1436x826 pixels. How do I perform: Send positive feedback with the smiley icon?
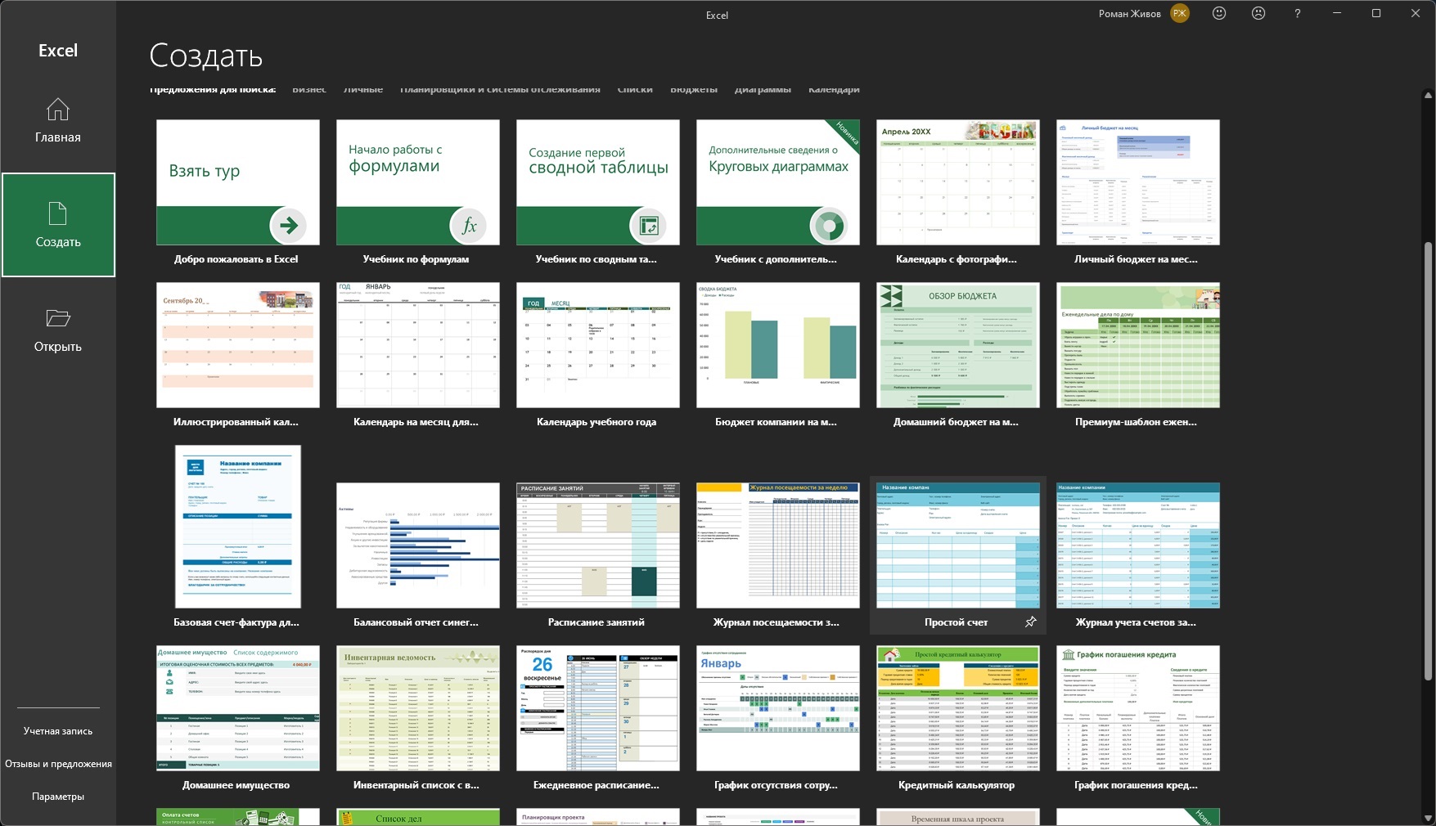[x=1219, y=13]
